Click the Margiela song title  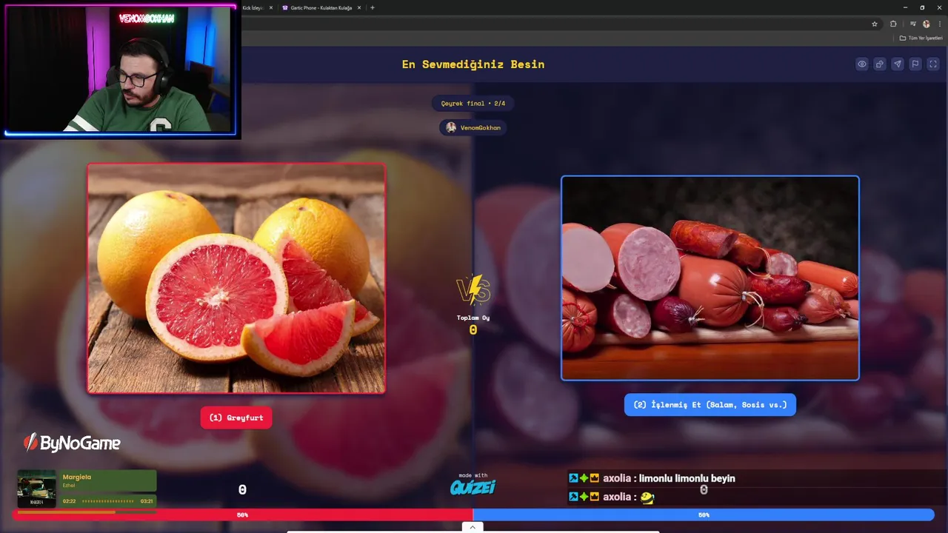77,477
